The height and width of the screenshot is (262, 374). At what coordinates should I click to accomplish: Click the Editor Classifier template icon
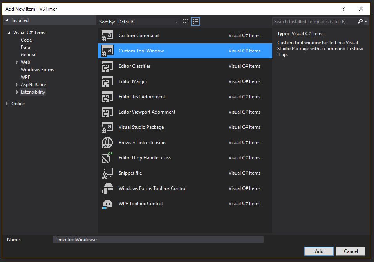tap(107, 66)
